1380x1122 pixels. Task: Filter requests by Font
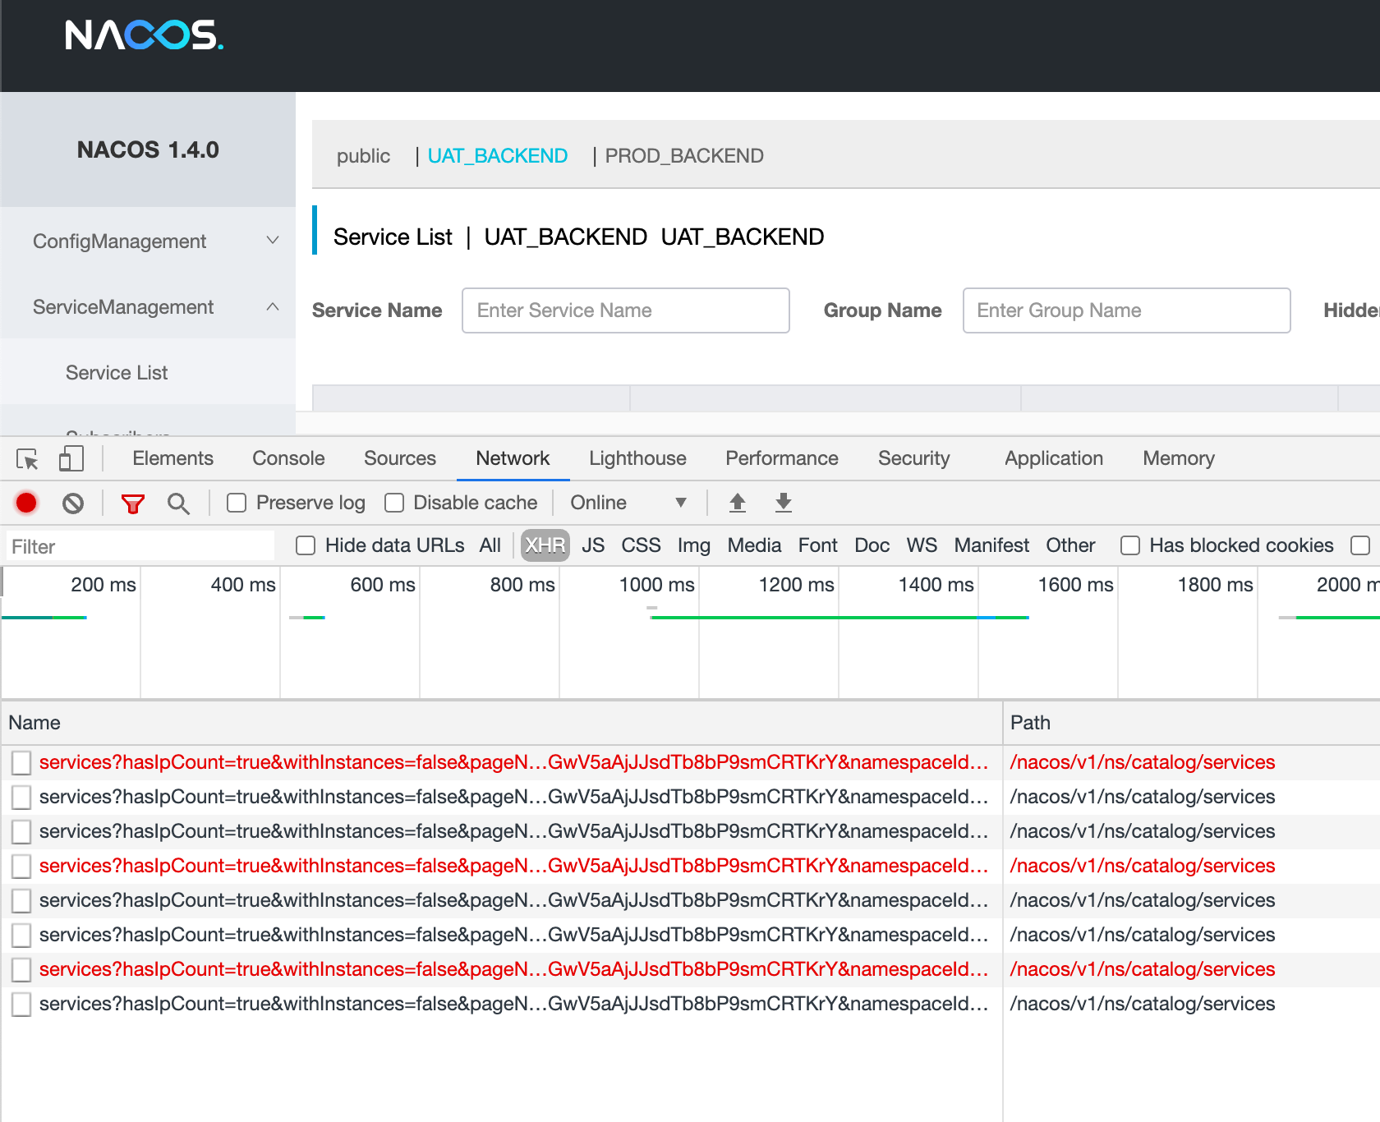click(818, 545)
